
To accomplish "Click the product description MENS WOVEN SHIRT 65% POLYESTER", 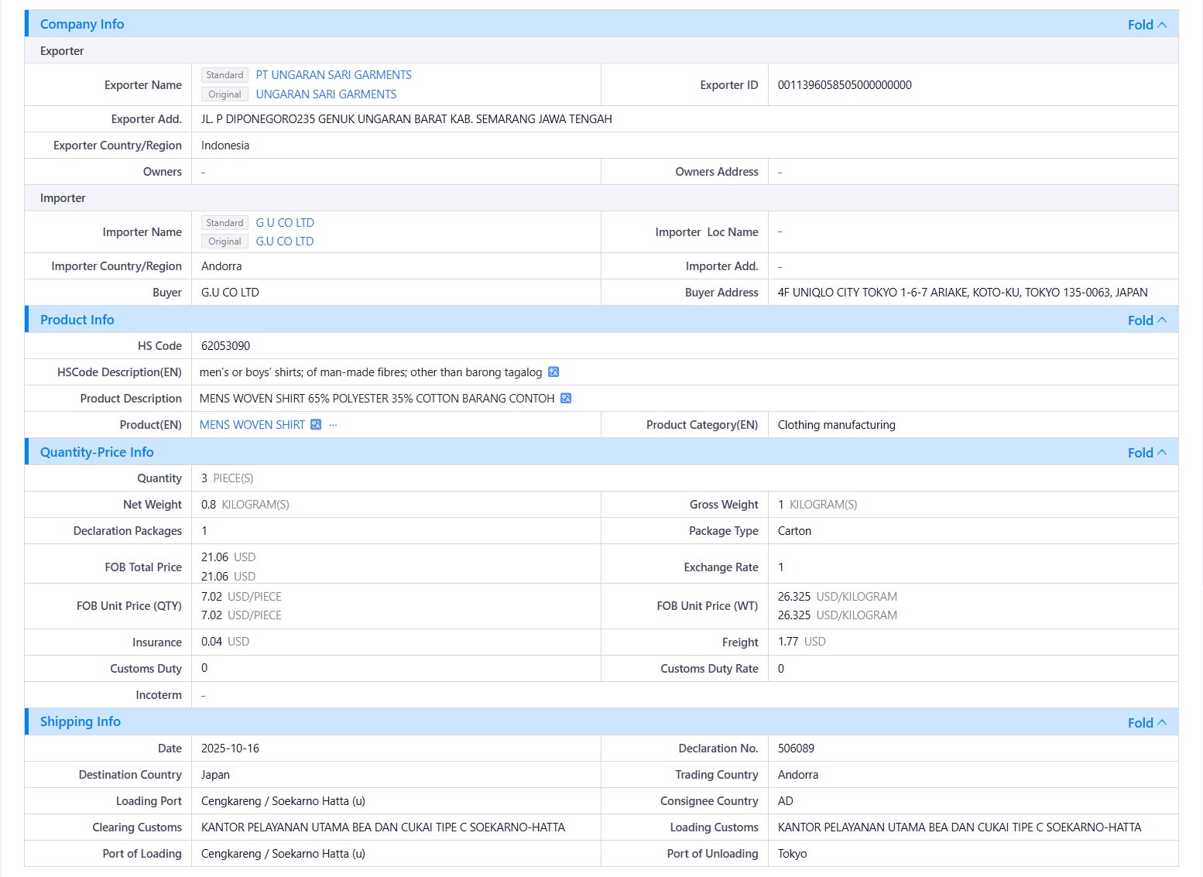I will coord(377,399).
